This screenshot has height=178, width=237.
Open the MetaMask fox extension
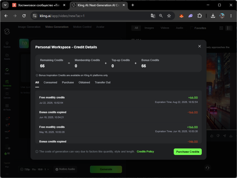coord(181,16)
